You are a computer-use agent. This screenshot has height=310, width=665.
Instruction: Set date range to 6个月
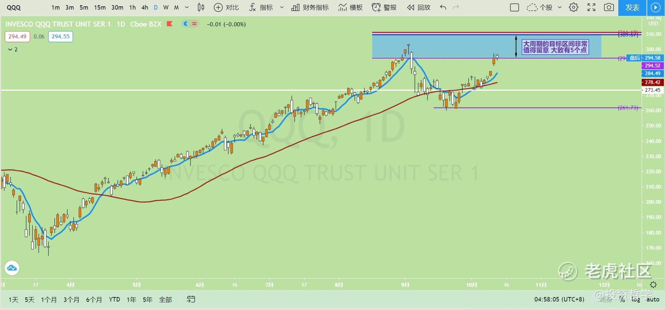tap(94, 299)
